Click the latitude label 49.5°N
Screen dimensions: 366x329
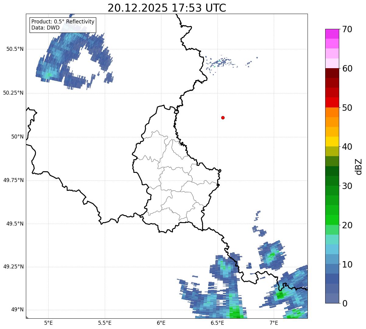point(15,224)
